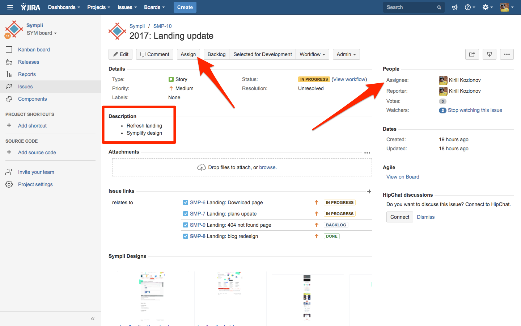Click the Search input field
Viewport: 521px width, 326px height.
[x=414, y=7]
